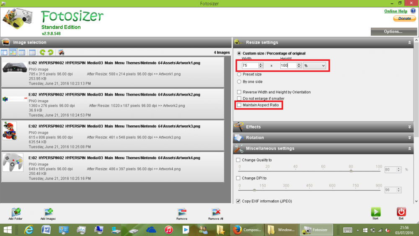Click the Quality value stepper arrows
The image size is (419, 236).
[399, 169]
